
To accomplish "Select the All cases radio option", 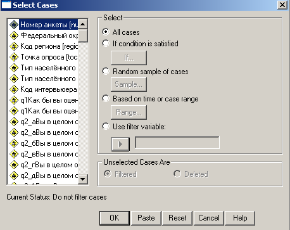I will [106, 32].
